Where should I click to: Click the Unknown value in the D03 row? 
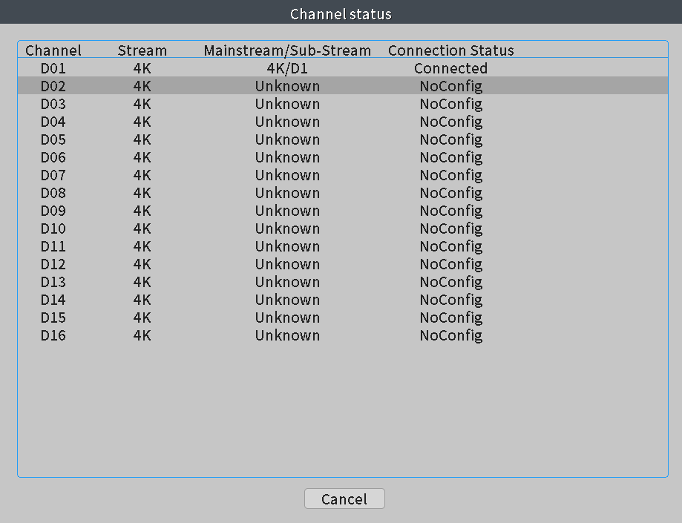(287, 104)
